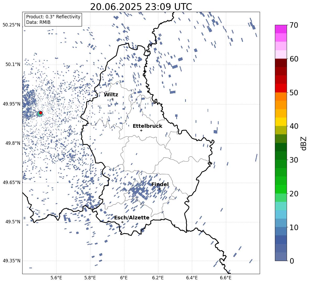Click the Esch/Alzette station cross marker
310x283 pixels.
pos(122,222)
